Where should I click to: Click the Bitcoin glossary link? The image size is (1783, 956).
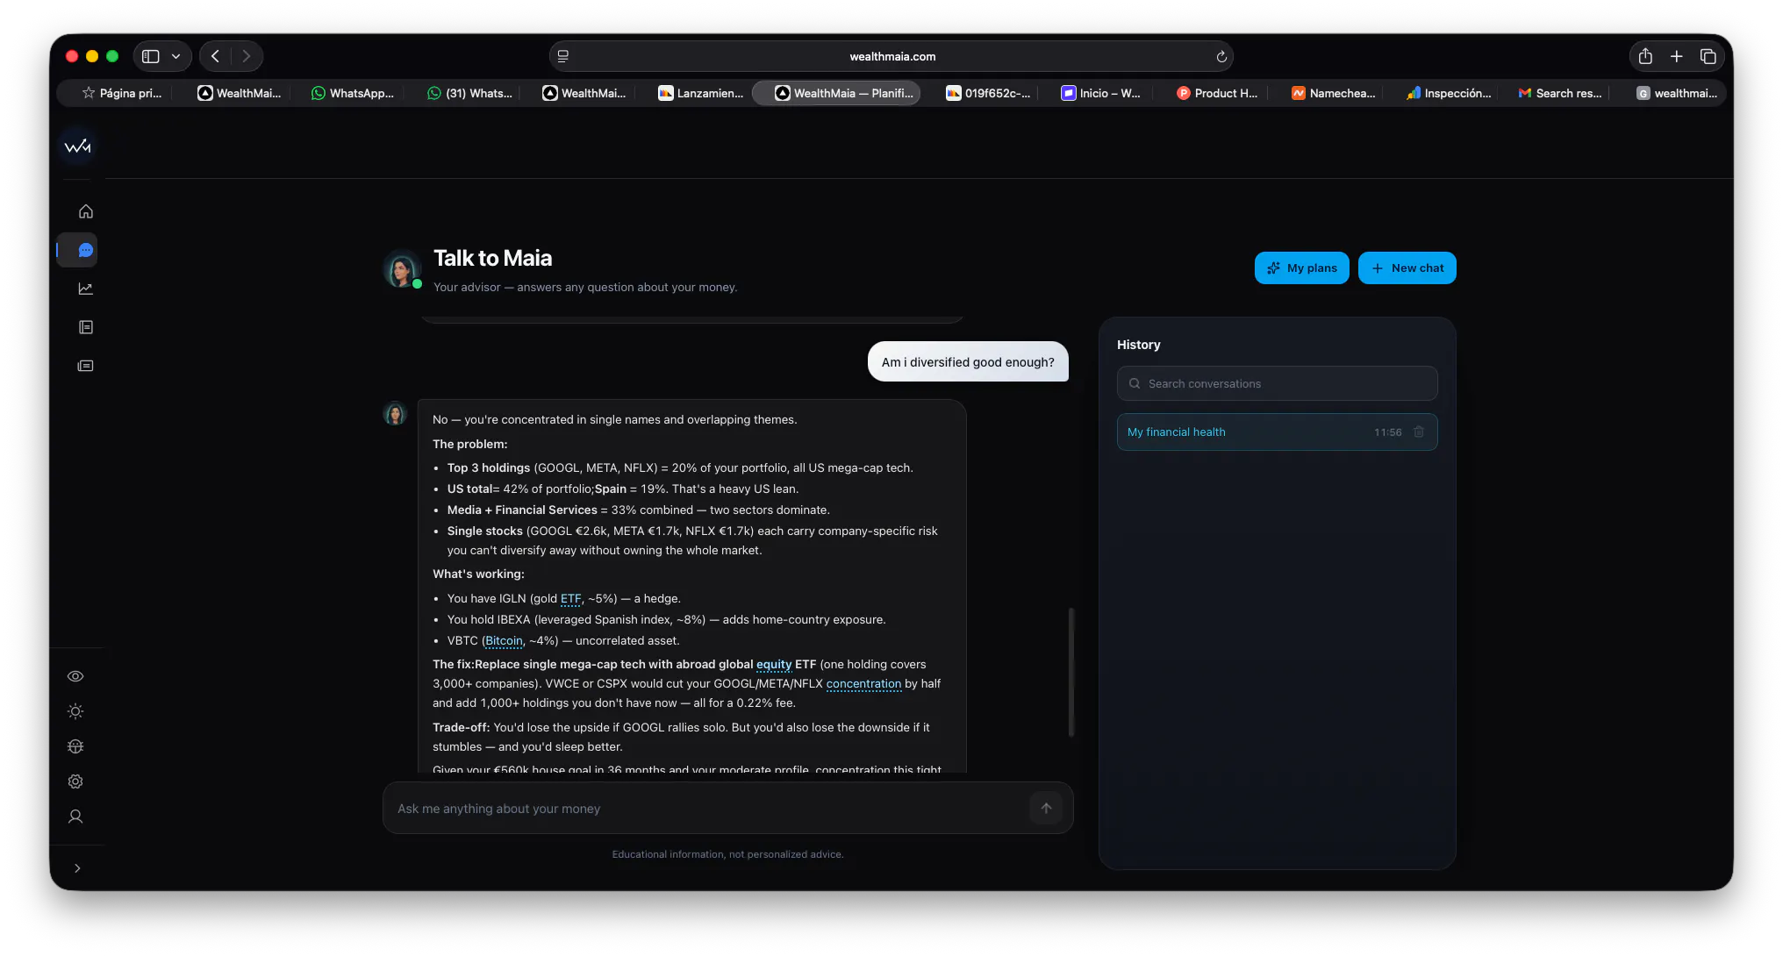click(504, 640)
